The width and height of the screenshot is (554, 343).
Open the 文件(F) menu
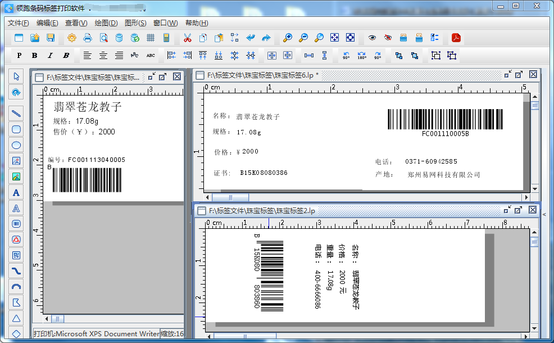(x=19, y=23)
